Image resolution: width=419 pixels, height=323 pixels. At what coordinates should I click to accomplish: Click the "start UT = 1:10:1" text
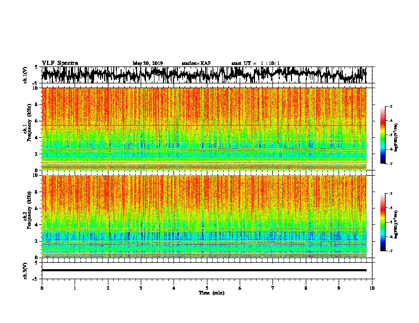click(256, 63)
